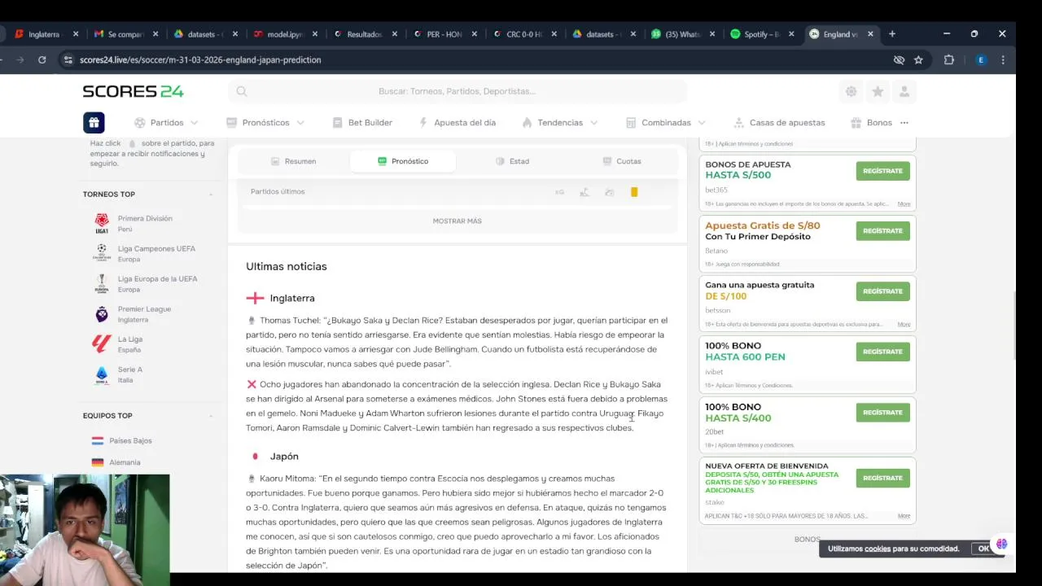Close the England vs Japan browser tab

[x=870, y=34]
